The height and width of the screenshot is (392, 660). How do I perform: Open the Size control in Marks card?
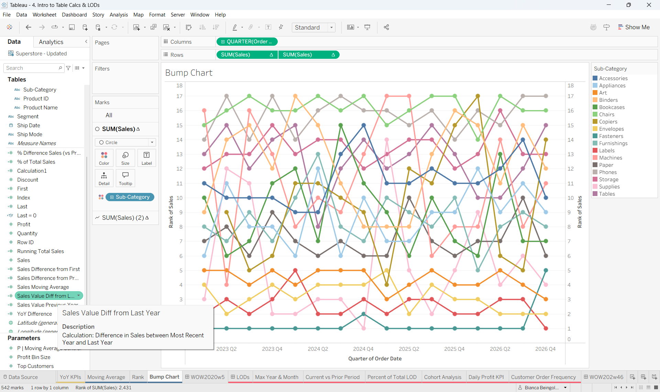[125, 158]
